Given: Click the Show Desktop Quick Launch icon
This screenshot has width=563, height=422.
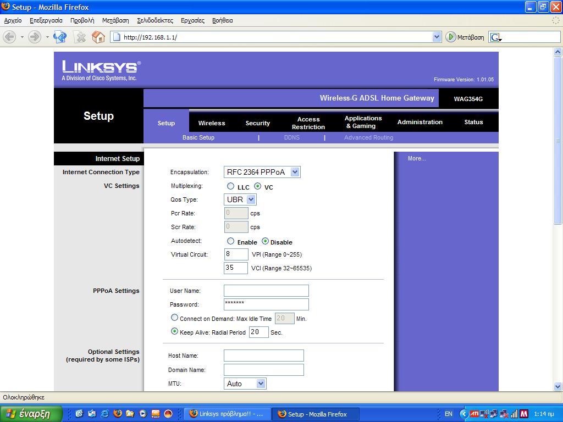Looking at the screenshot, I should click(x=79, y=414).
